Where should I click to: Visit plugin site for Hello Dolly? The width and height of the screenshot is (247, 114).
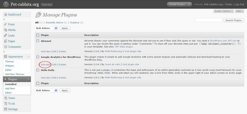[x=133, y=77]
